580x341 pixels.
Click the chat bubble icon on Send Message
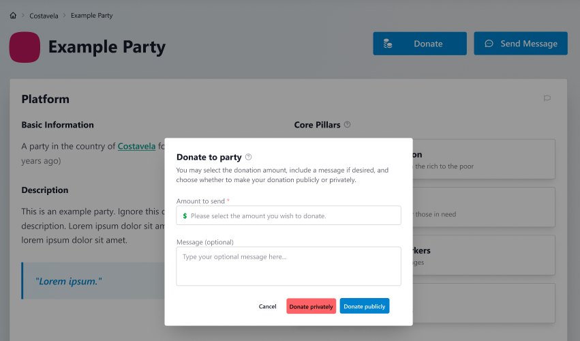pyautogui.click(x=489, y=44)
